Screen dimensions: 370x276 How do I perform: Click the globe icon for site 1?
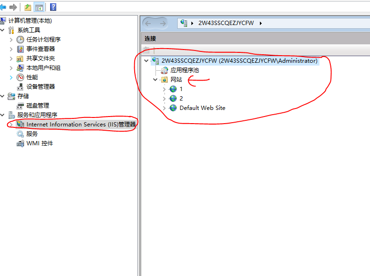point(173,89)
